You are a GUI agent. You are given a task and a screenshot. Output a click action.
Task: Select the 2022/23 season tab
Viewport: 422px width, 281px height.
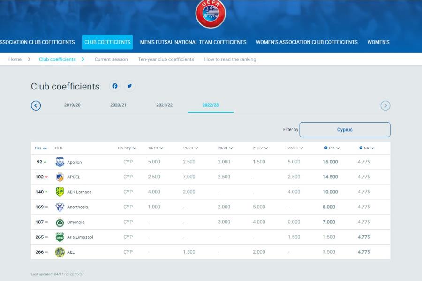211,105
